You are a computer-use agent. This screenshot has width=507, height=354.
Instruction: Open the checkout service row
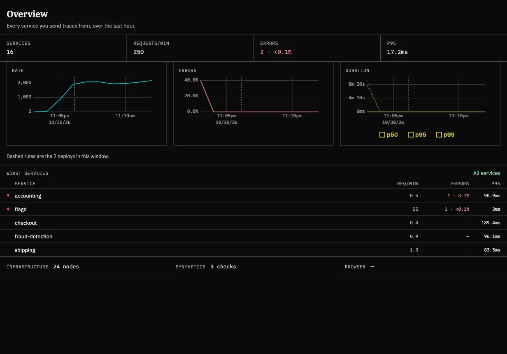tap(253, 223)
